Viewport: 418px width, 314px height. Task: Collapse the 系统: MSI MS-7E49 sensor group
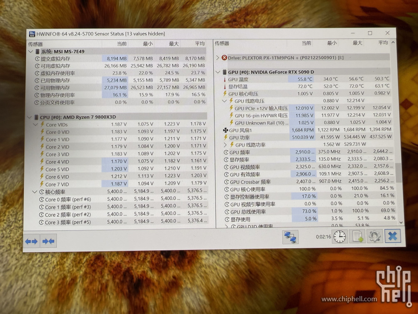pyautogui.click(x=31, y=52)
